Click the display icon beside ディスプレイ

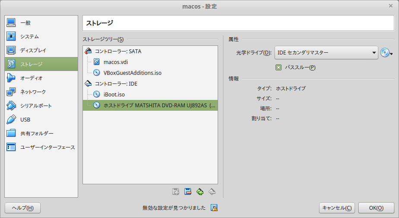11,50
